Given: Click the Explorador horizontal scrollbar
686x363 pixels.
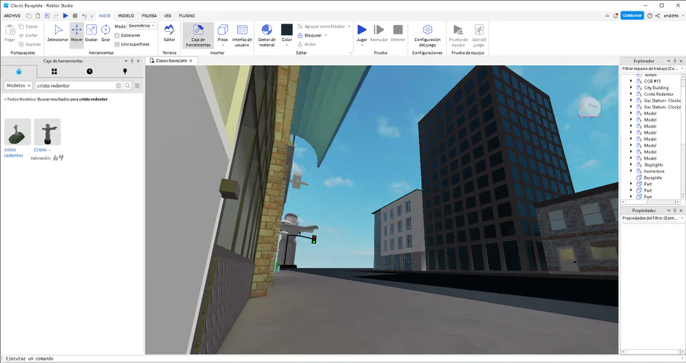Looking at the screenshot, I should pos(651,202).
